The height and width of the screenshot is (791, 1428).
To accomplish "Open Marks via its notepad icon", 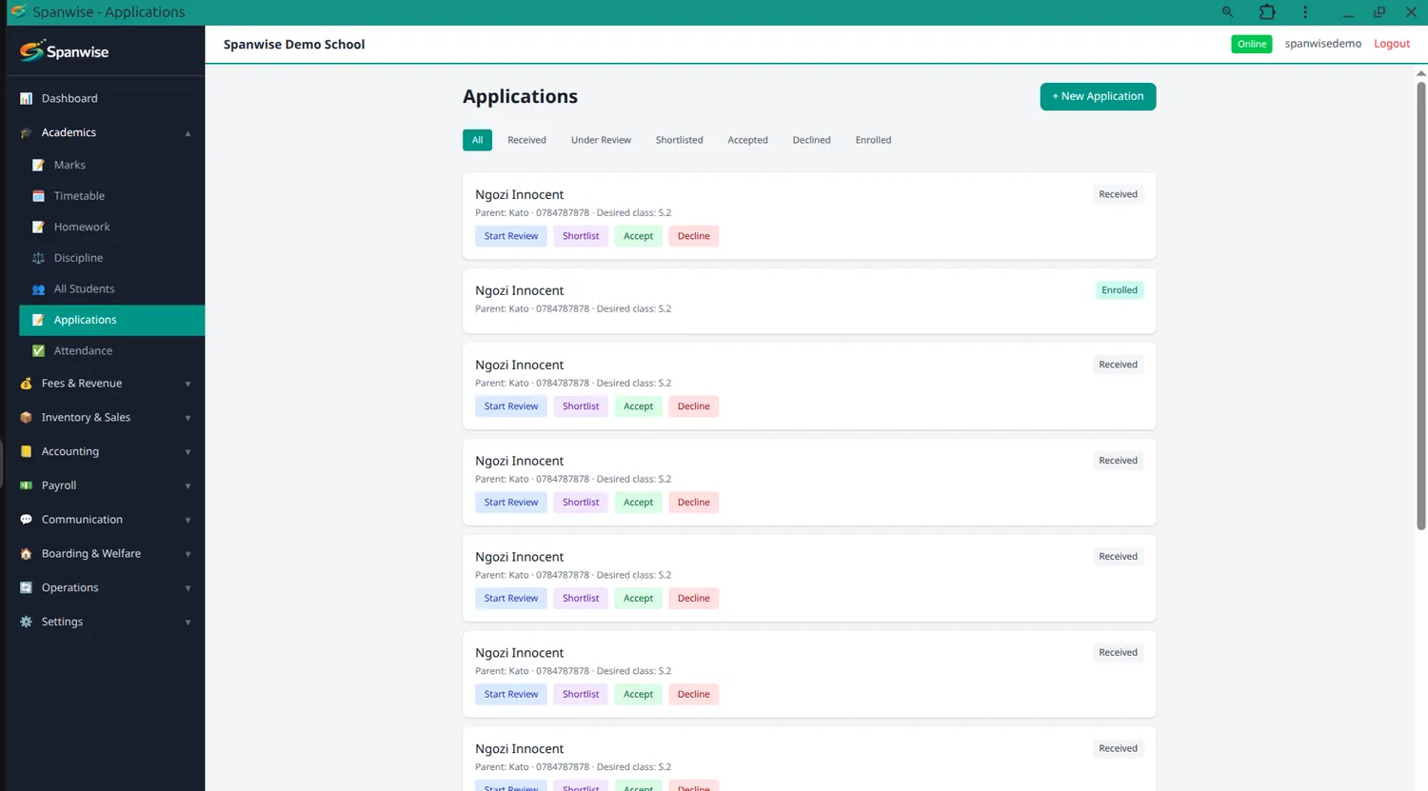I will (x=38, y=165).
